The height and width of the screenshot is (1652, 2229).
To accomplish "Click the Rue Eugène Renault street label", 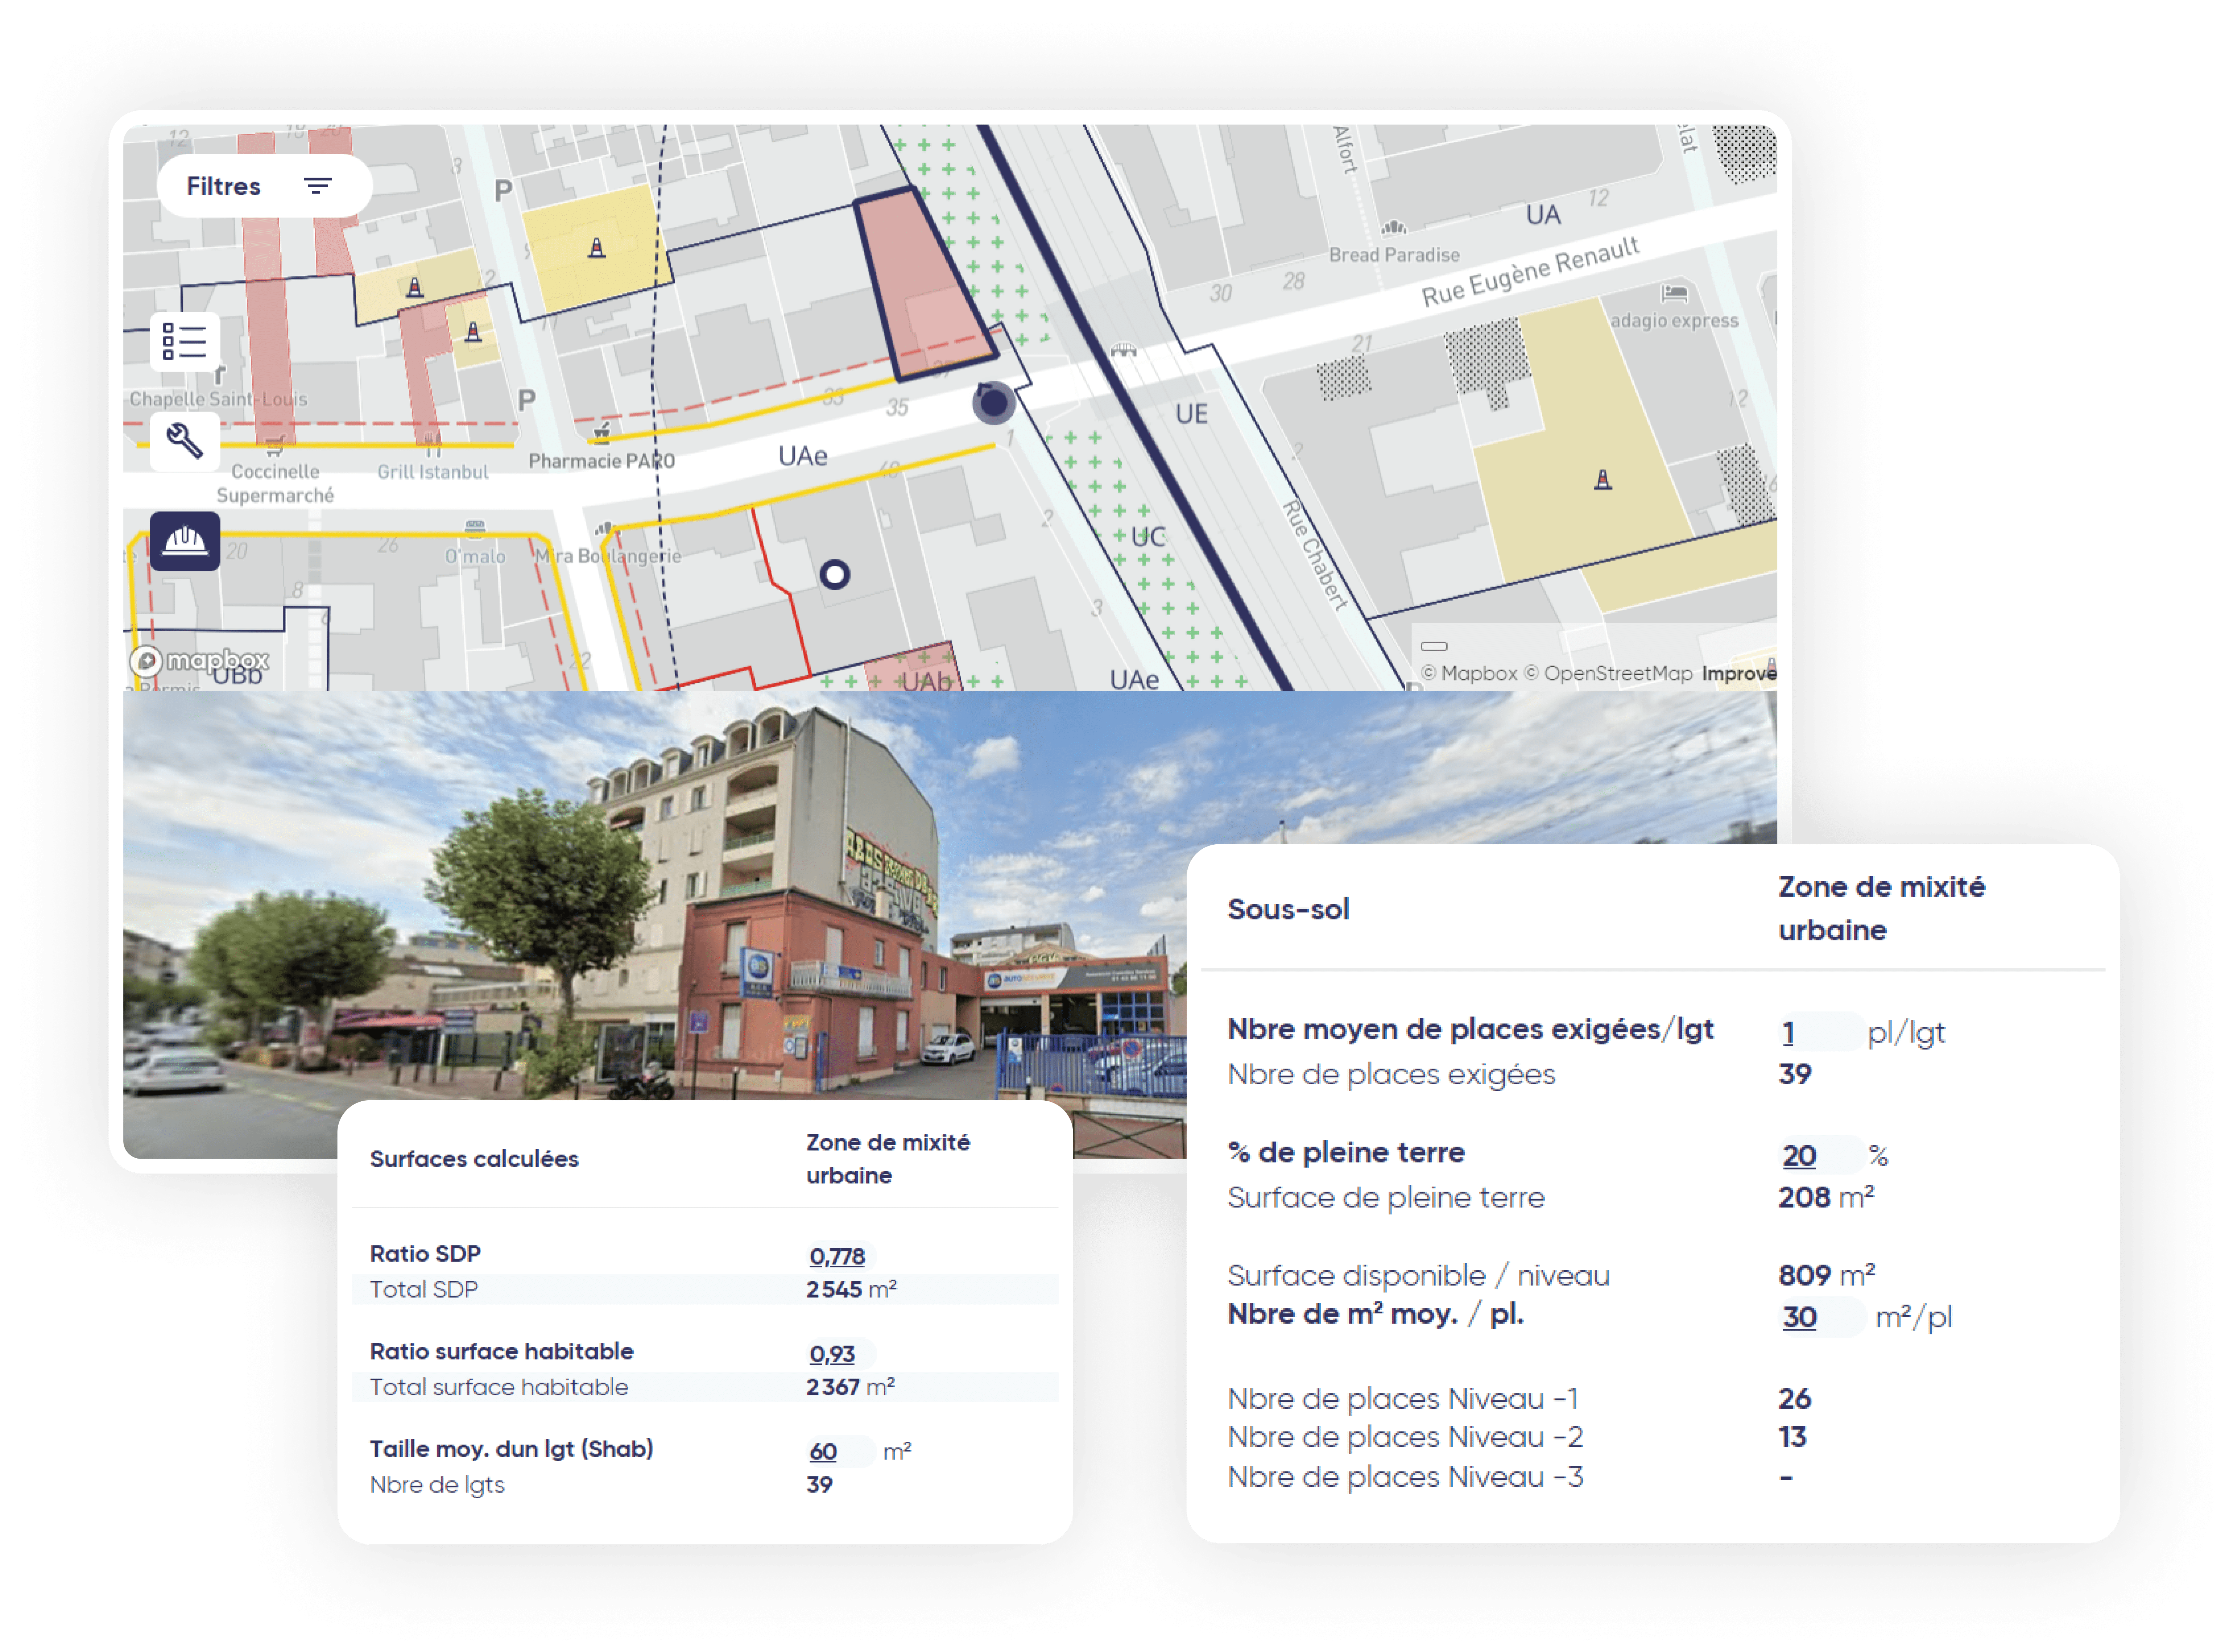I will [x=1531, y=271].
